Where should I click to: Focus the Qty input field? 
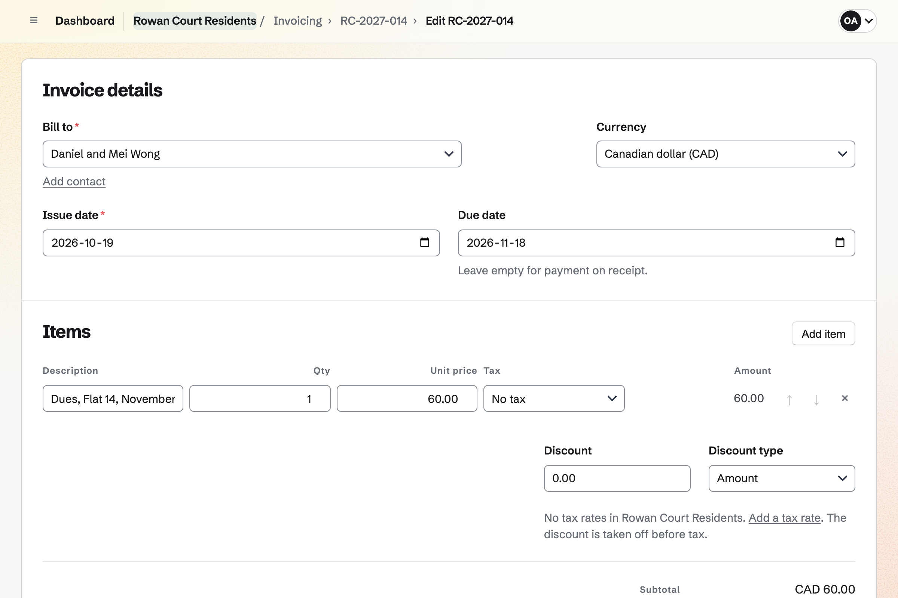(x=260, y=398)
